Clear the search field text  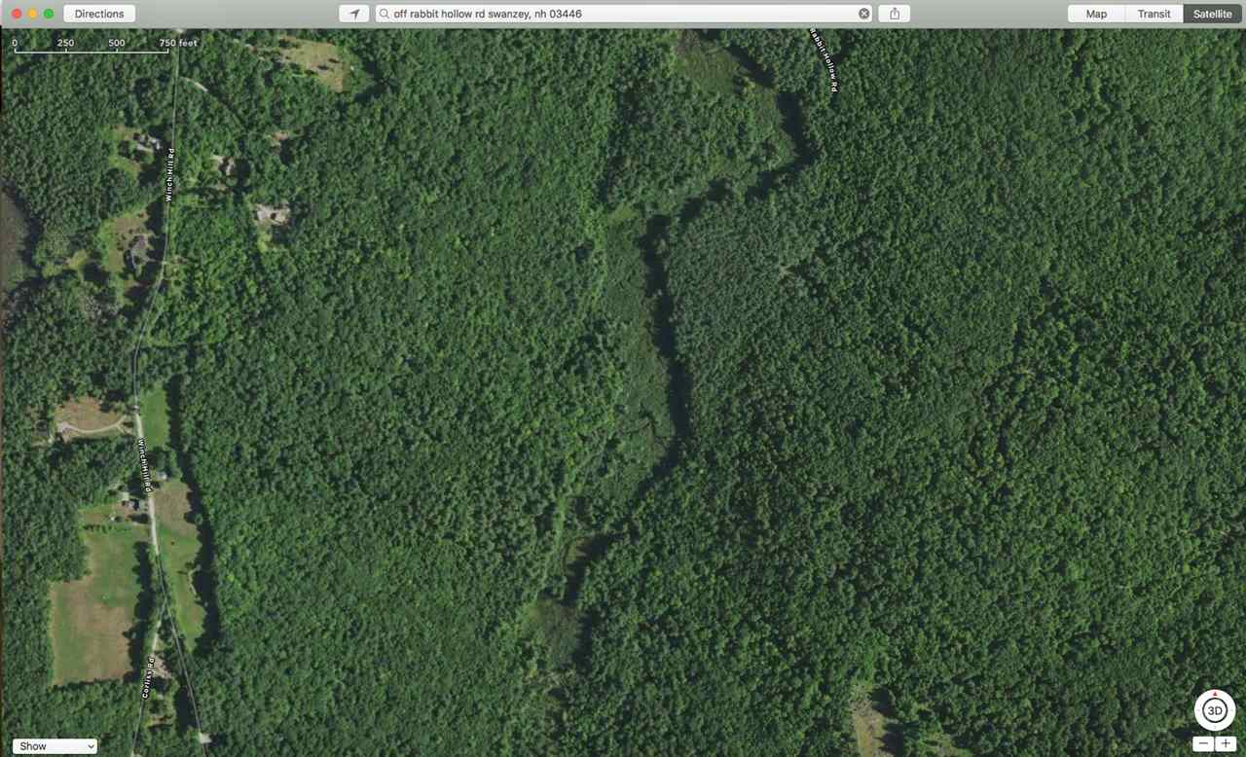pos(863,14)
